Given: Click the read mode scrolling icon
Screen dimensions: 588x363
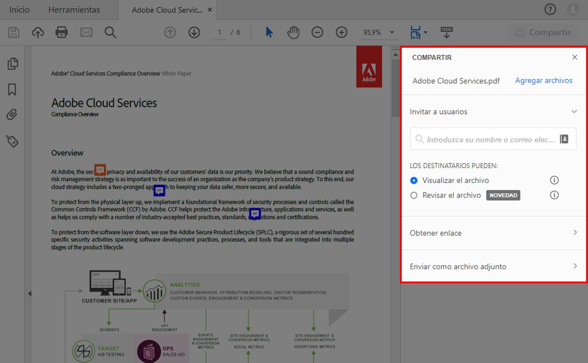Looking at the screenshot, I should click(447, 32).
